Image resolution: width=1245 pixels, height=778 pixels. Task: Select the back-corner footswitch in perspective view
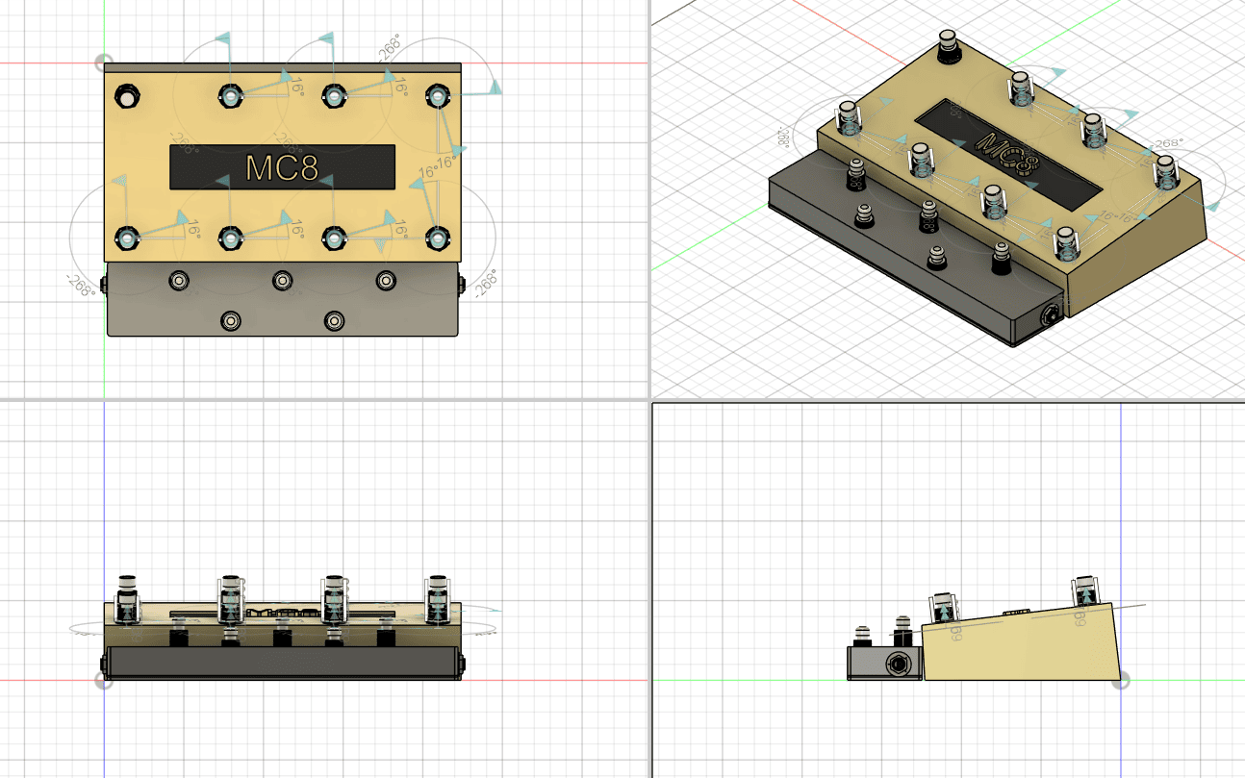tap(951, 45)
